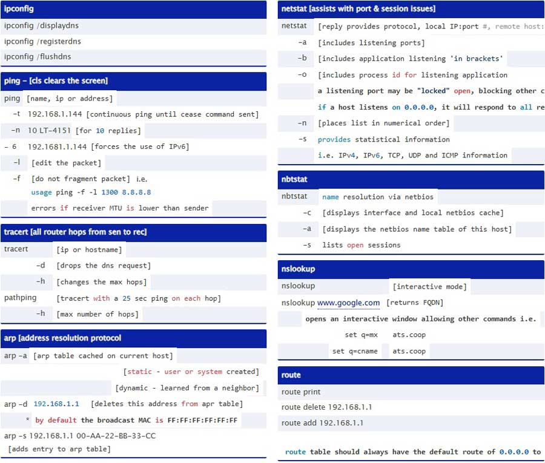Click 'set q=mx' in nslookup section
The image size is (545, 463).
pos(361,335)
